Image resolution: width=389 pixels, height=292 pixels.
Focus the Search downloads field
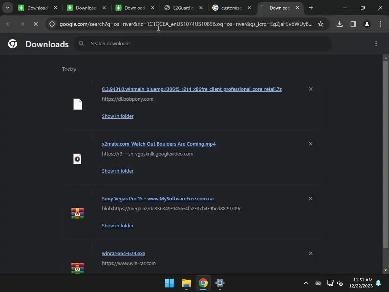pos(203,44)
